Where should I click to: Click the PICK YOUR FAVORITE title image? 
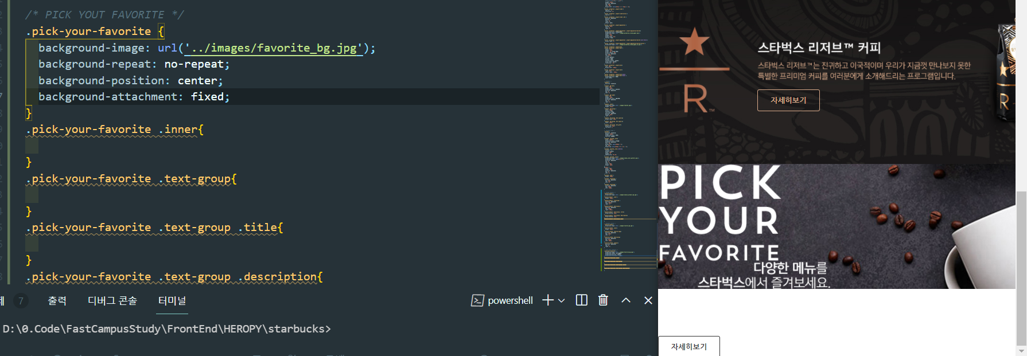point(720,213)
